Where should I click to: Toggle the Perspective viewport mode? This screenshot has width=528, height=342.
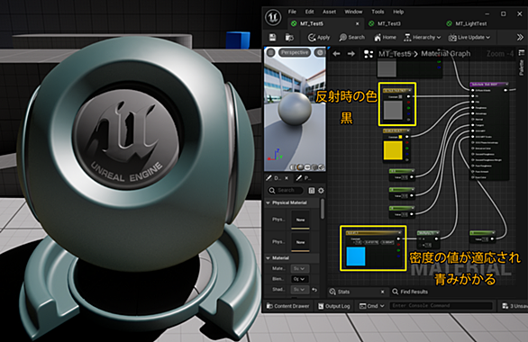click(x=295, y=52)
